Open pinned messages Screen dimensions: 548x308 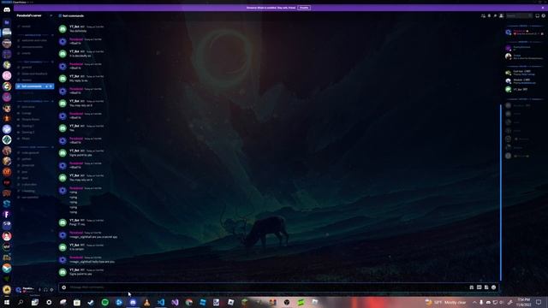tap(495, 15)
